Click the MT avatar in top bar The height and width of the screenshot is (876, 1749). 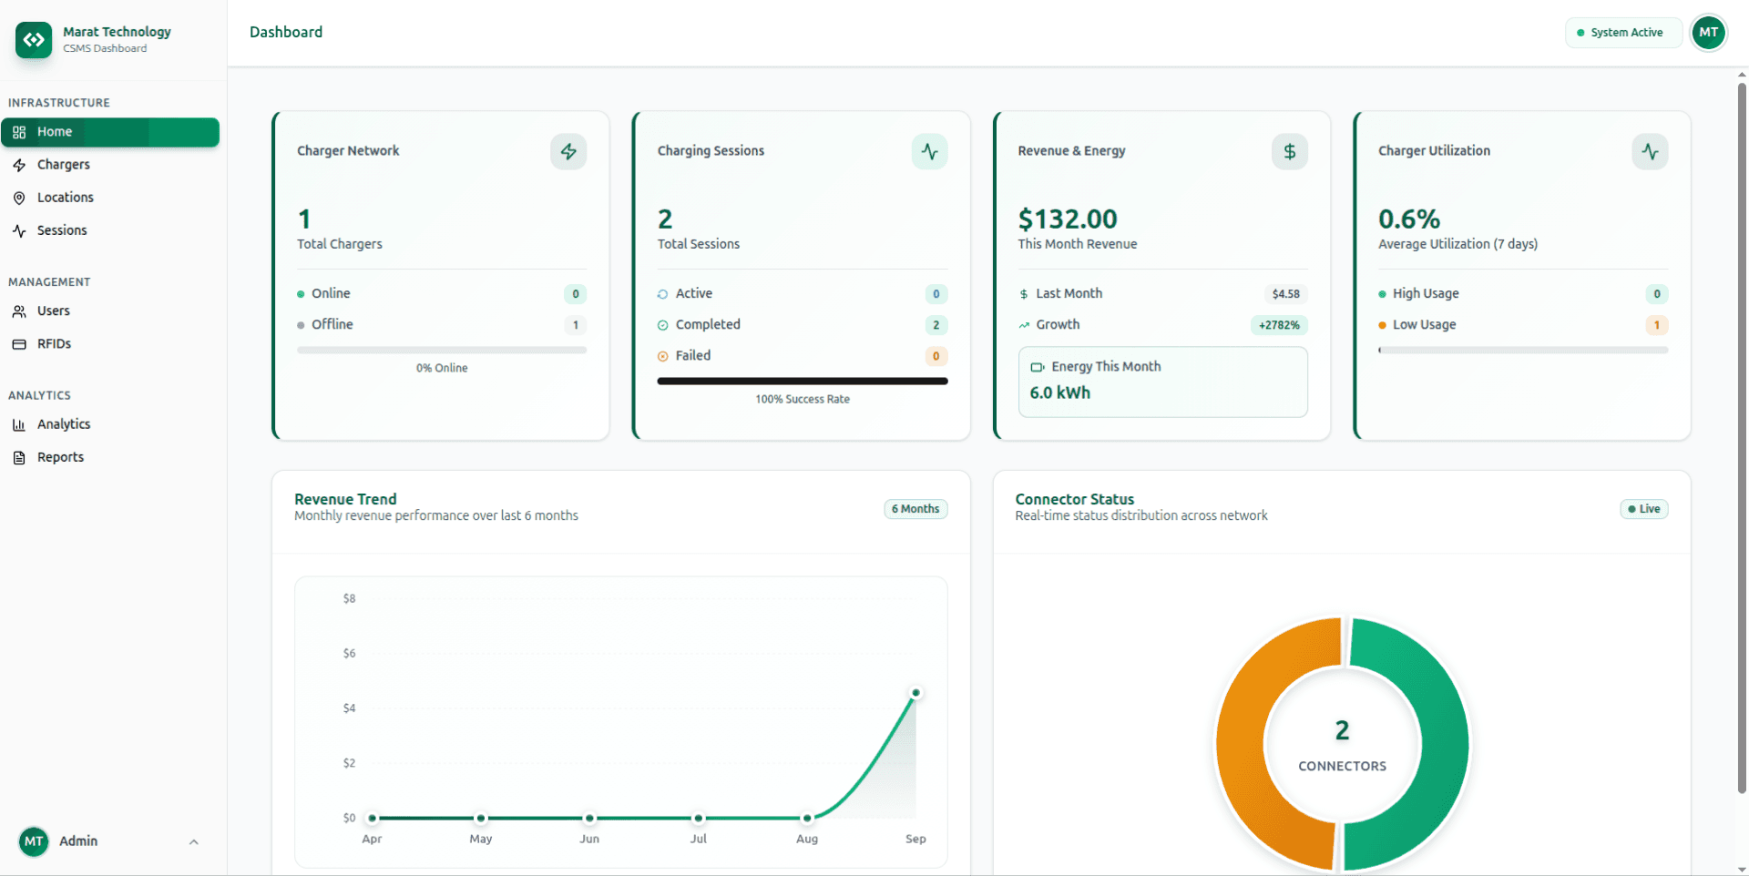coord(1708,33)
